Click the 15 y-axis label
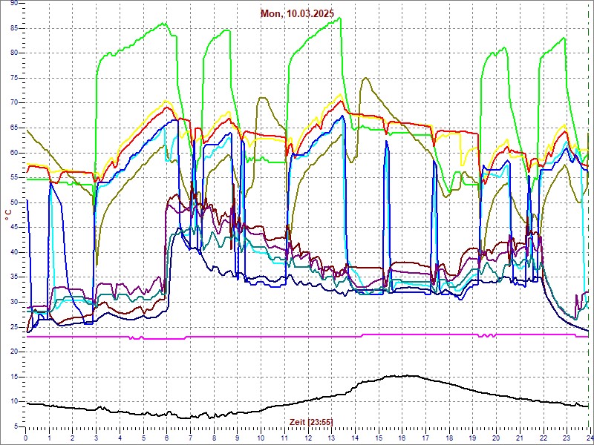This screenshot has width=594, height=445. pos(14,377)
